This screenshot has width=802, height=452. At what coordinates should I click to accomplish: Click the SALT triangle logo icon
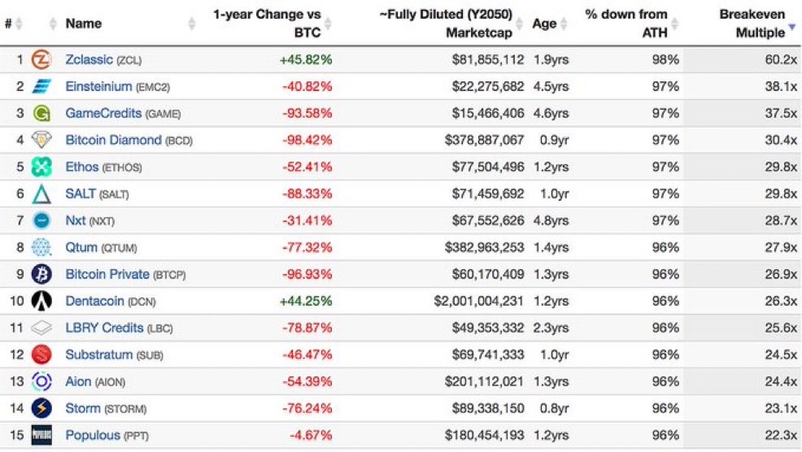coord(41,193)
